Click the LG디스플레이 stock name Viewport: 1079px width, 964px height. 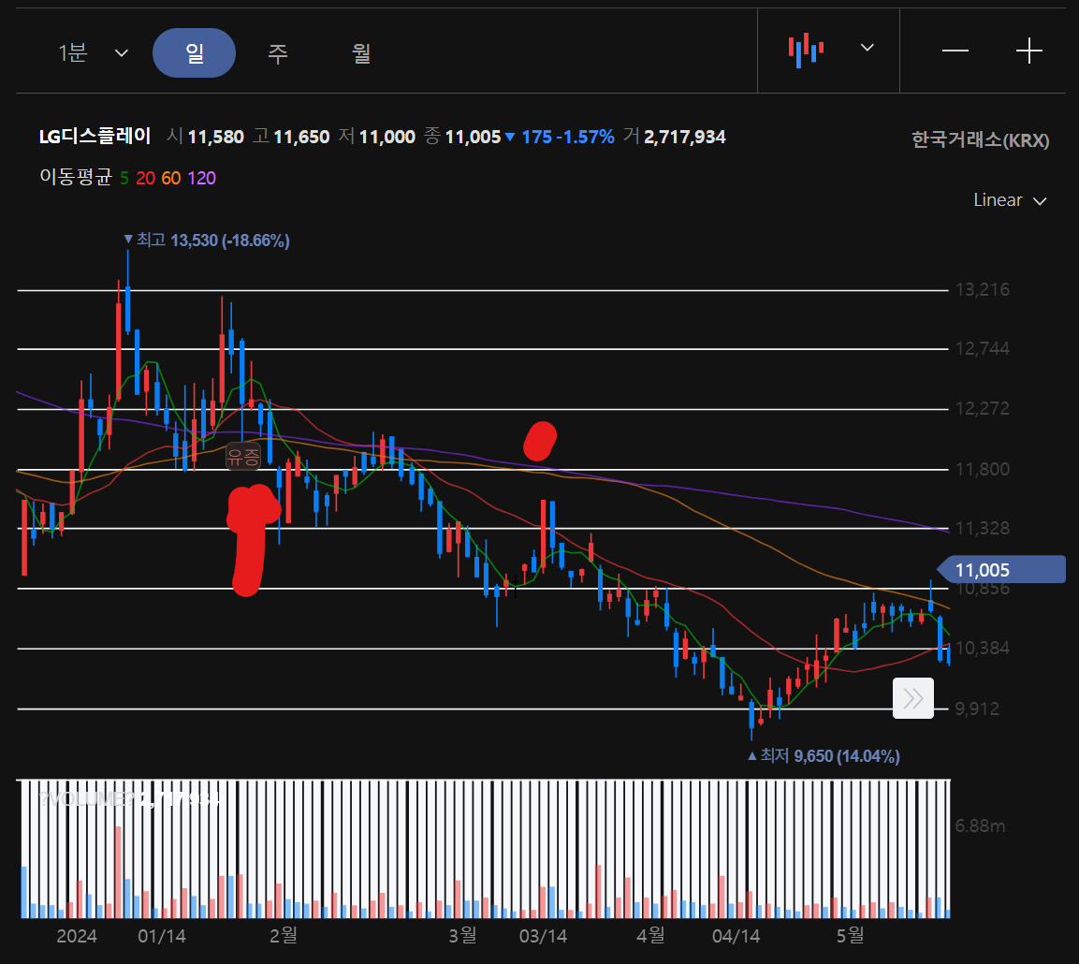[x=95, y=137]
